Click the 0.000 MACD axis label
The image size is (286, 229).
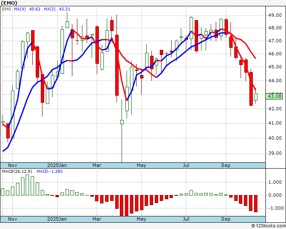[x=275, y=195]
